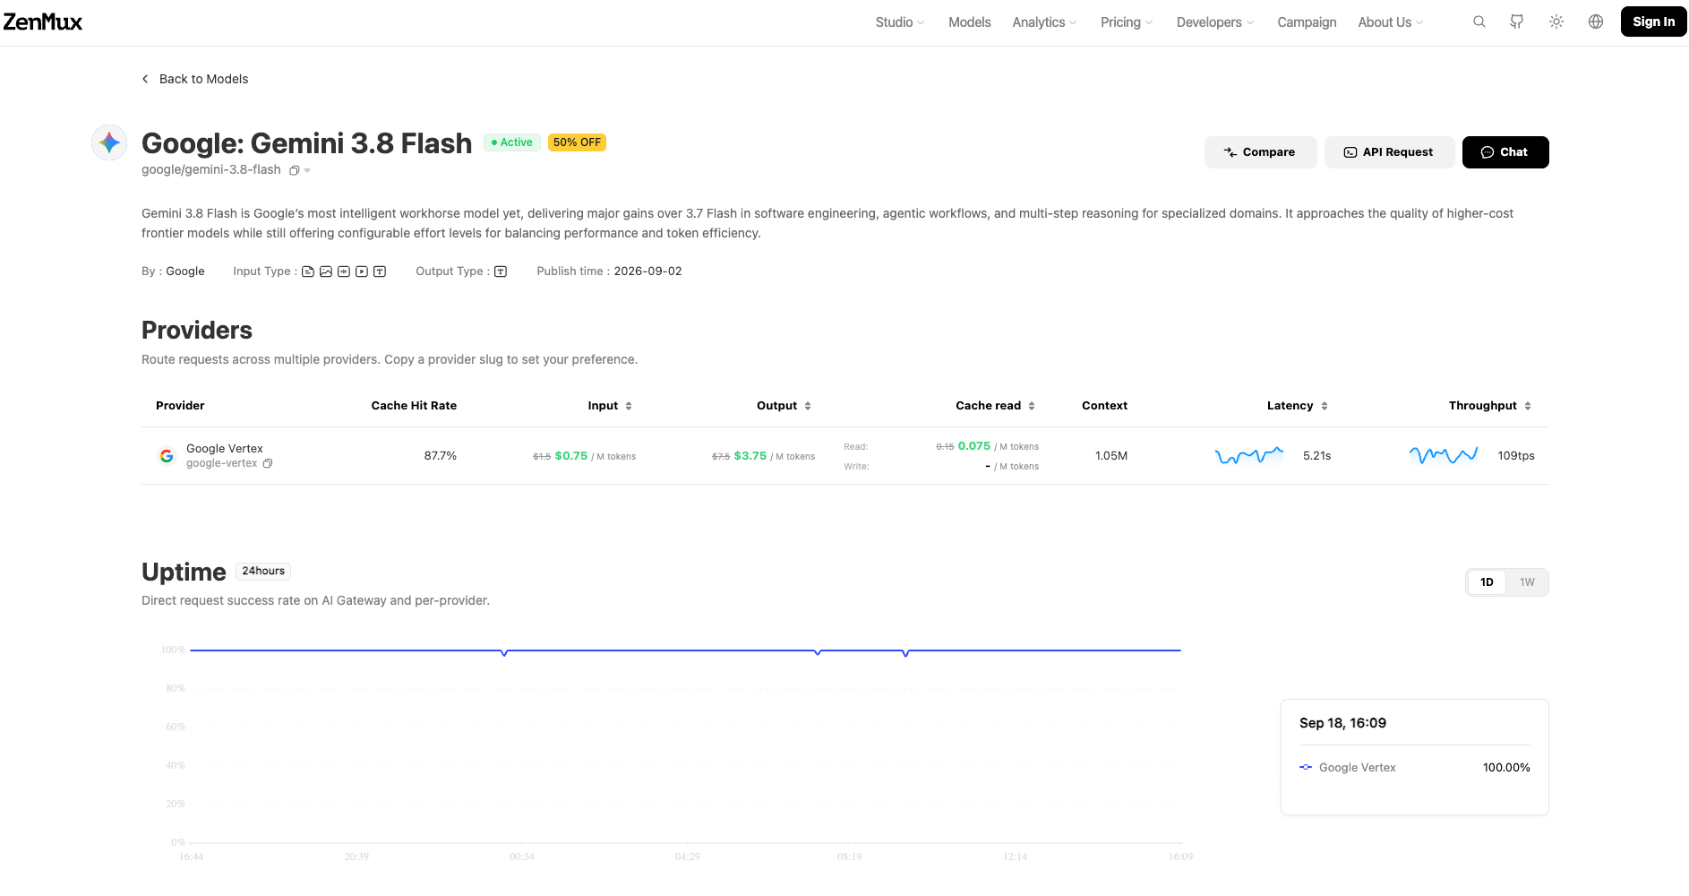Switch uptime range to 1W

click(x=1527, y=582)
